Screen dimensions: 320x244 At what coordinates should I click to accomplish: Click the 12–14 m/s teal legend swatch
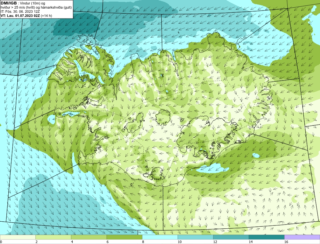pos(231,237)
